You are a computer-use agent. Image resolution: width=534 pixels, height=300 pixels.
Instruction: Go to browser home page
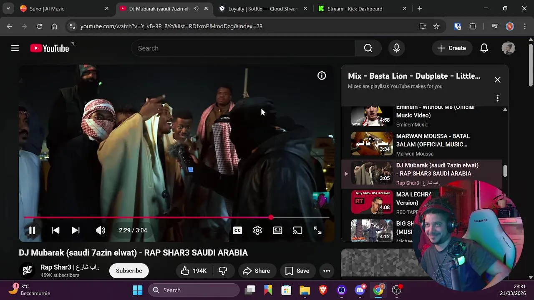(x=54, y=26)
